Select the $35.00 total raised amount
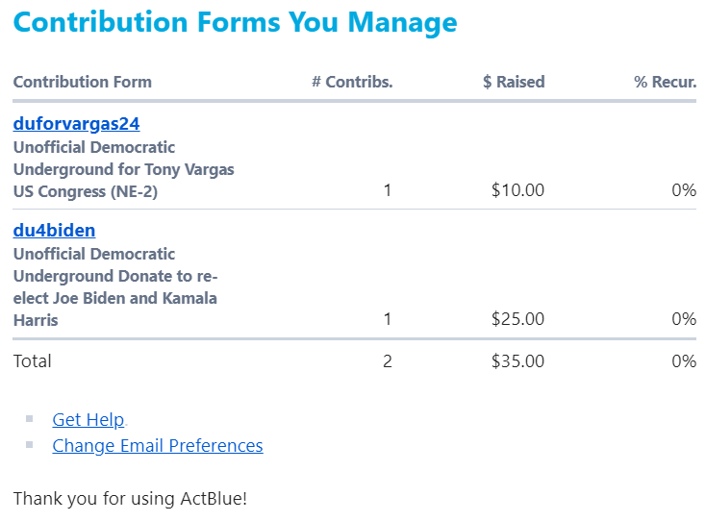 (517, 361)
